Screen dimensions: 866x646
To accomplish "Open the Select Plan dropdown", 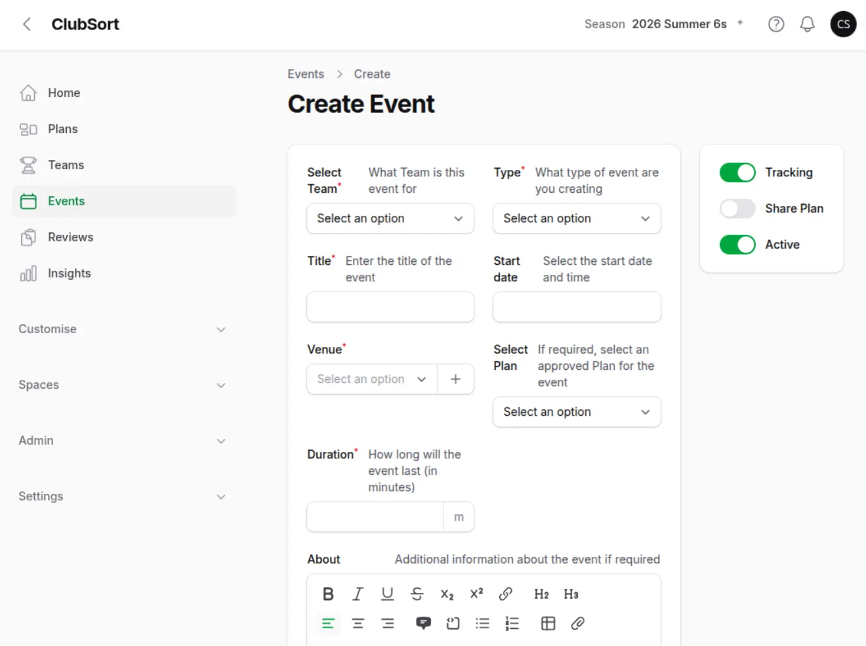I will pyautogui.click(x=577, y=412).
